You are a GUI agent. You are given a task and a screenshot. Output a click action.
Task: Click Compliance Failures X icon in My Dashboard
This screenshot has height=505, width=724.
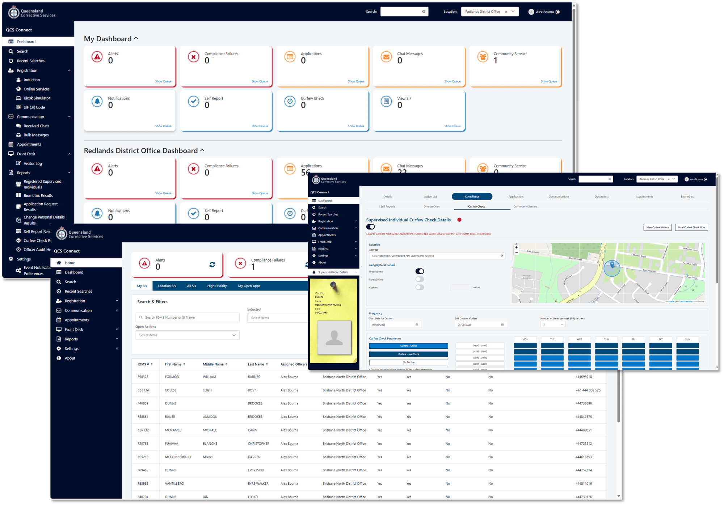(x=194, y=57)
